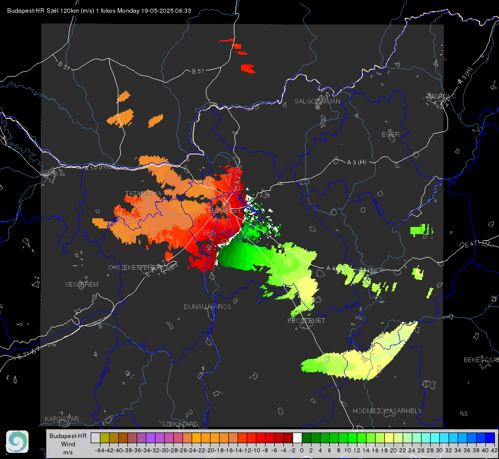The image size is (499, 459).
Task: Click the DUNAUJVAROS city label
Action: (207, 307)
